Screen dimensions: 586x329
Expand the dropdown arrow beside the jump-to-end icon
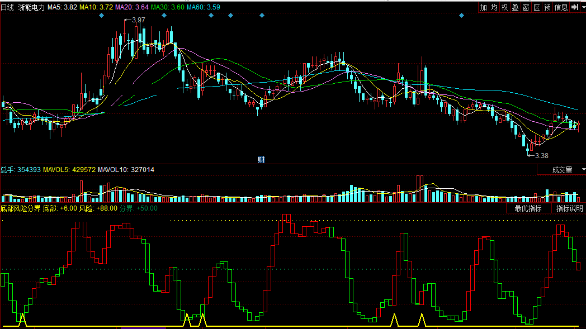583,7
